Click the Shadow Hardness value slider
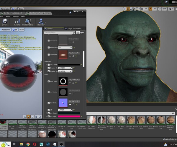This screenshot has width=177, height=147. (65, 68)
